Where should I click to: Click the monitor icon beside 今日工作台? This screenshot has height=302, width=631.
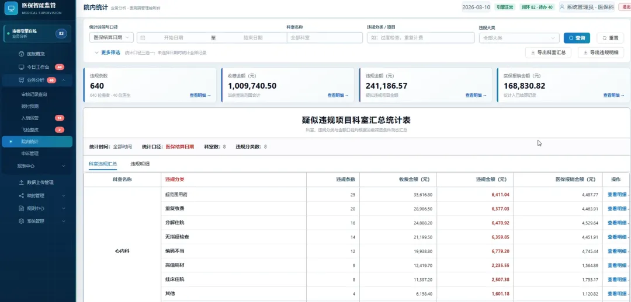[22, 67]
